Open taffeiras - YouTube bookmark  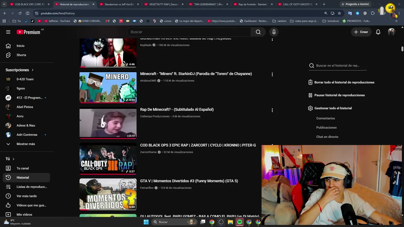pos(57,21)
